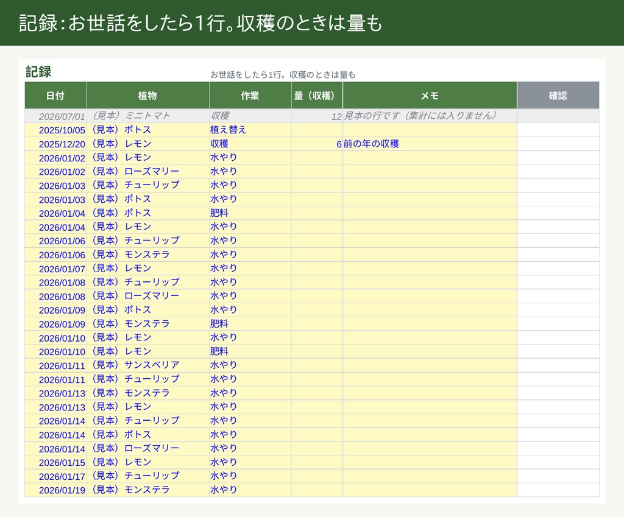Select 肥料 in the 2026/01/10 レモン row

click(250, 351)
